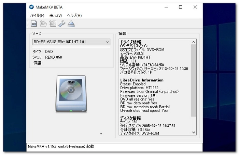The height and width of the screenshot is (155, 239).
Task: Open the ファイル(F) menu
Action: click(37, 15)
